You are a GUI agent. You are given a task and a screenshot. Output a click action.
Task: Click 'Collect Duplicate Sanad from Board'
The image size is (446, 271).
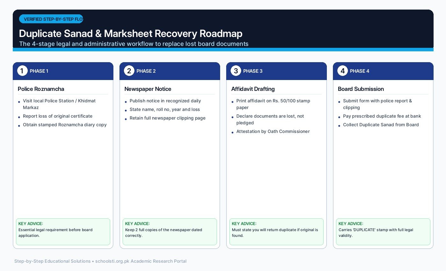381,125
